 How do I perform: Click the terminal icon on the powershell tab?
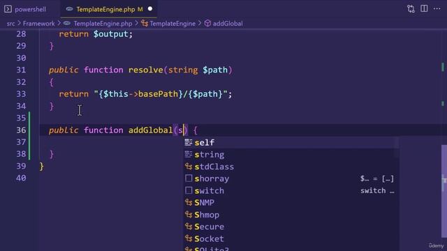[8, 9]
